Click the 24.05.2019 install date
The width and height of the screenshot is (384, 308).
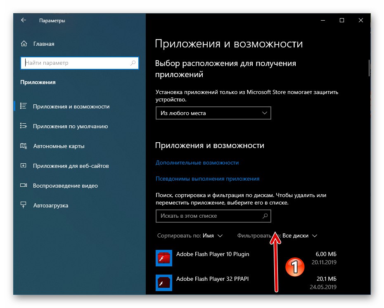pos(323,287)
